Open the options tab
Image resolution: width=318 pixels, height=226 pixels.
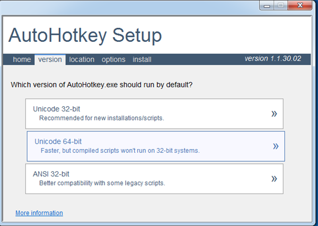(113, 59)
